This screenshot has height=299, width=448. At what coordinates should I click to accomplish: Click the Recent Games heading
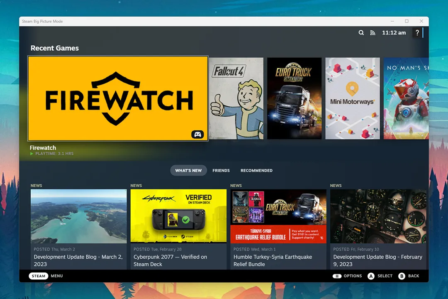pos(55,48)
